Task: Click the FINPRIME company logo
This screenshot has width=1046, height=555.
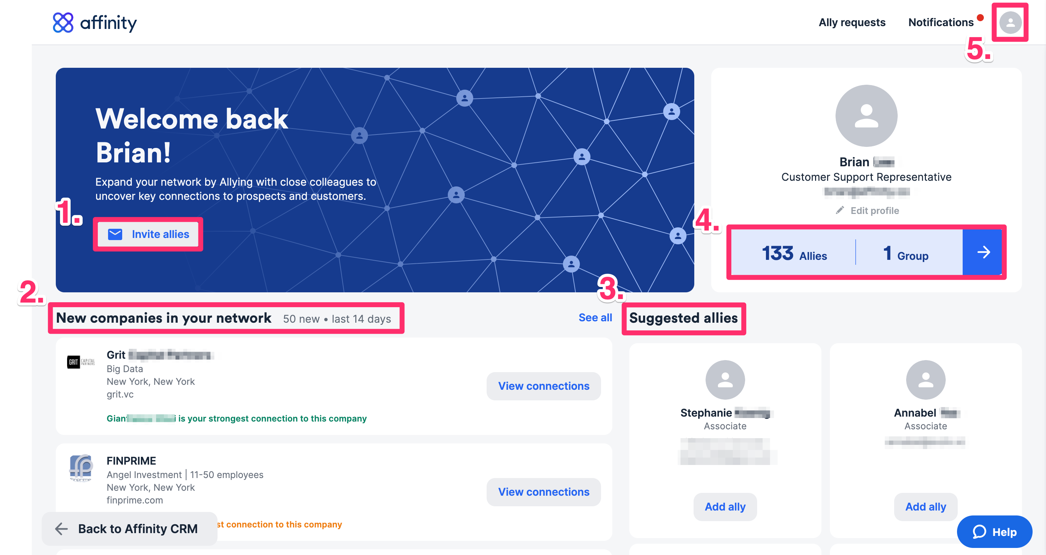Action: click(81, 468)
